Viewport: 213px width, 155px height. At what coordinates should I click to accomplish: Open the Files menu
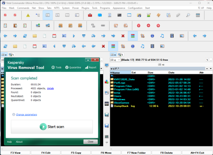pos(4,8)
